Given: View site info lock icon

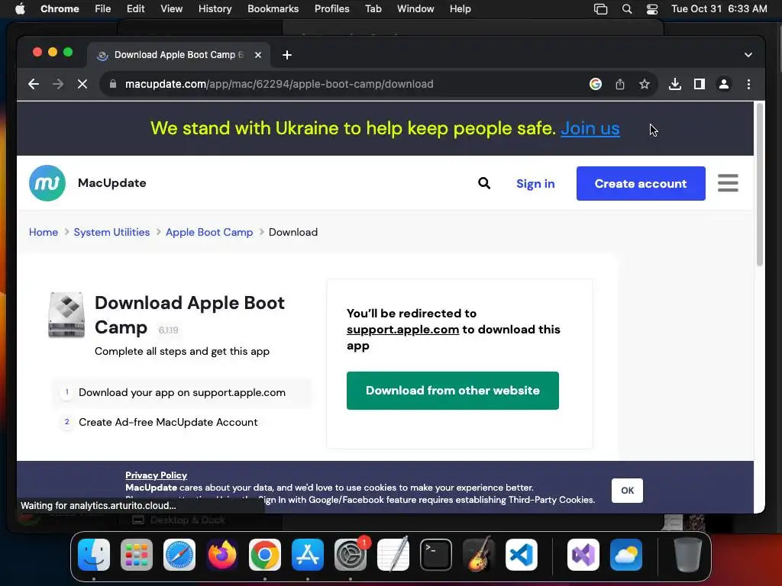Looking at the screenshot, I should tap(113, 84).
